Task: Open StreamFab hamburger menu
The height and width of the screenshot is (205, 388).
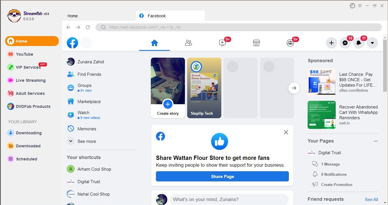Action: 360,6
